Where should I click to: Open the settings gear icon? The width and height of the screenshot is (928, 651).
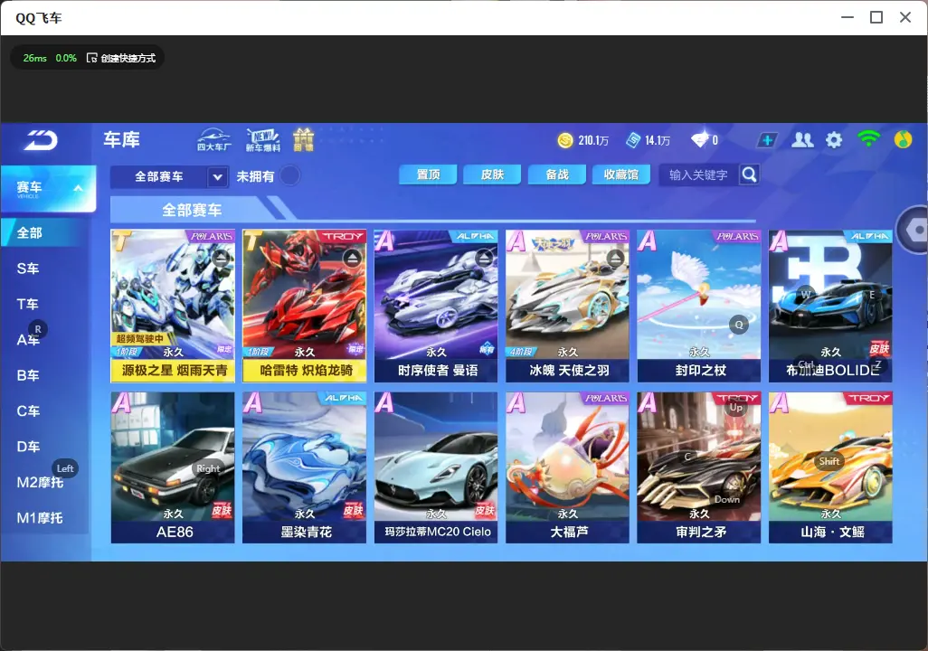pos(834,140)
